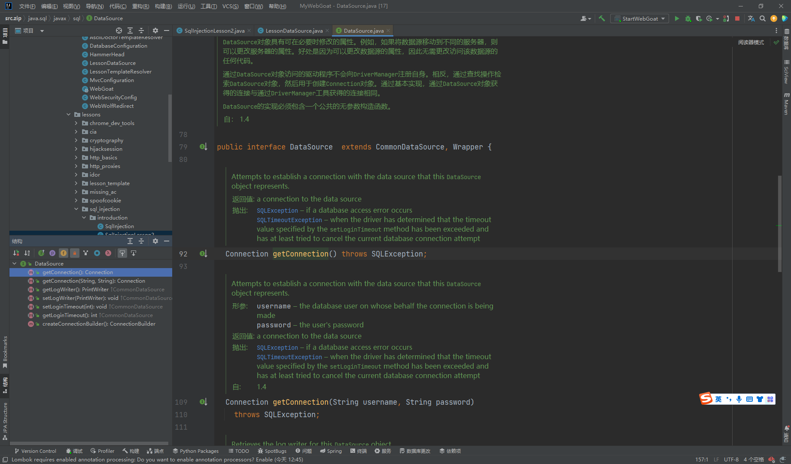Open the Profiler tool window
Image resolution: width=791 pixels, height=464 pixels.
(102, 451)
